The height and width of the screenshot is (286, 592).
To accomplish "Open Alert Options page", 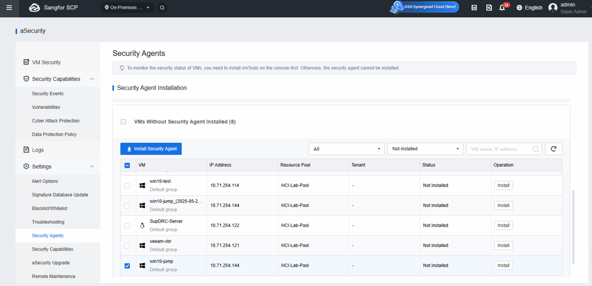I will [45, 181].
